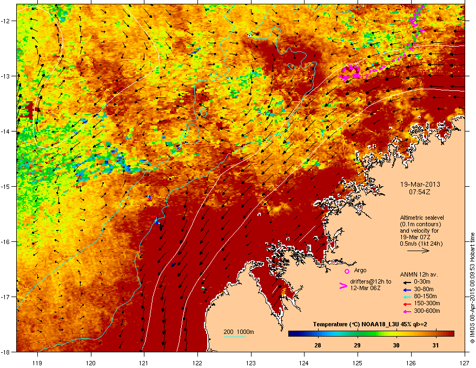Click the 'Argo' legend label
Viewport: 476px width, 368px height.
click(x=360, y=271)
